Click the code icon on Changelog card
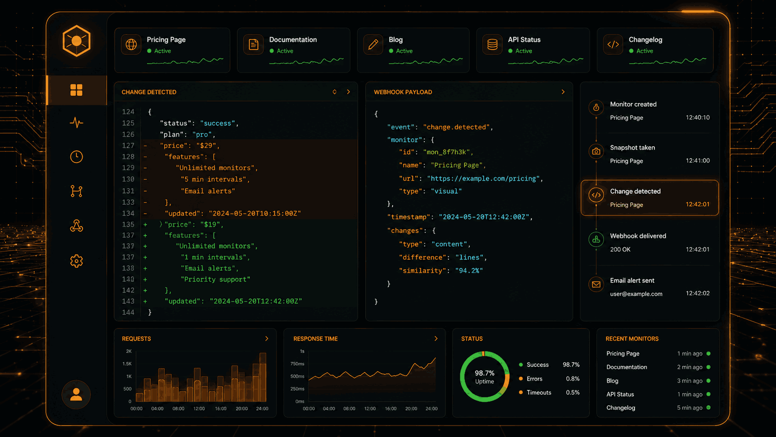776x437 pixels. click(613, 45)
